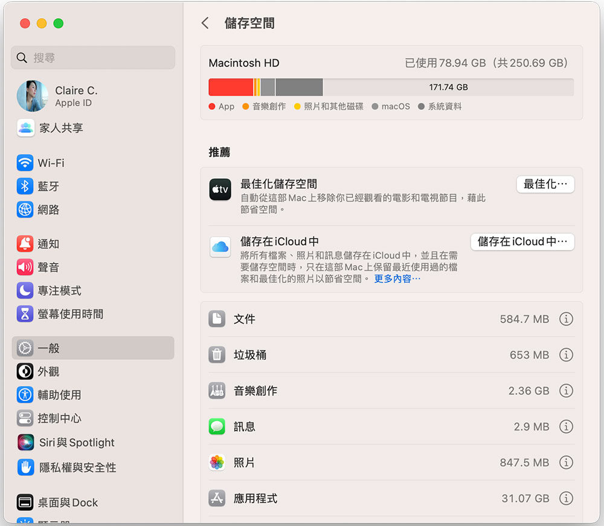Select the 通知 sidebar label
This screenshot has height=526, width=604.
48,244
